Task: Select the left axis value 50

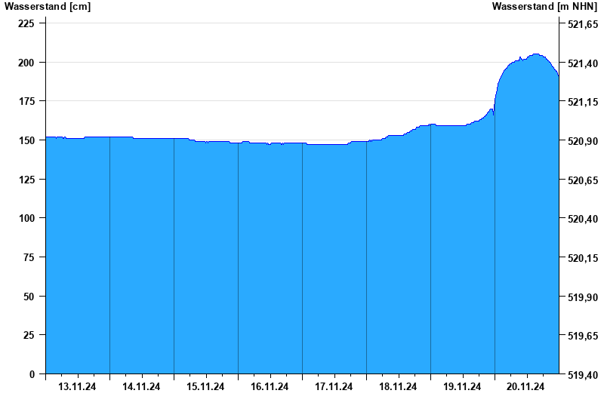Action: 29,297
